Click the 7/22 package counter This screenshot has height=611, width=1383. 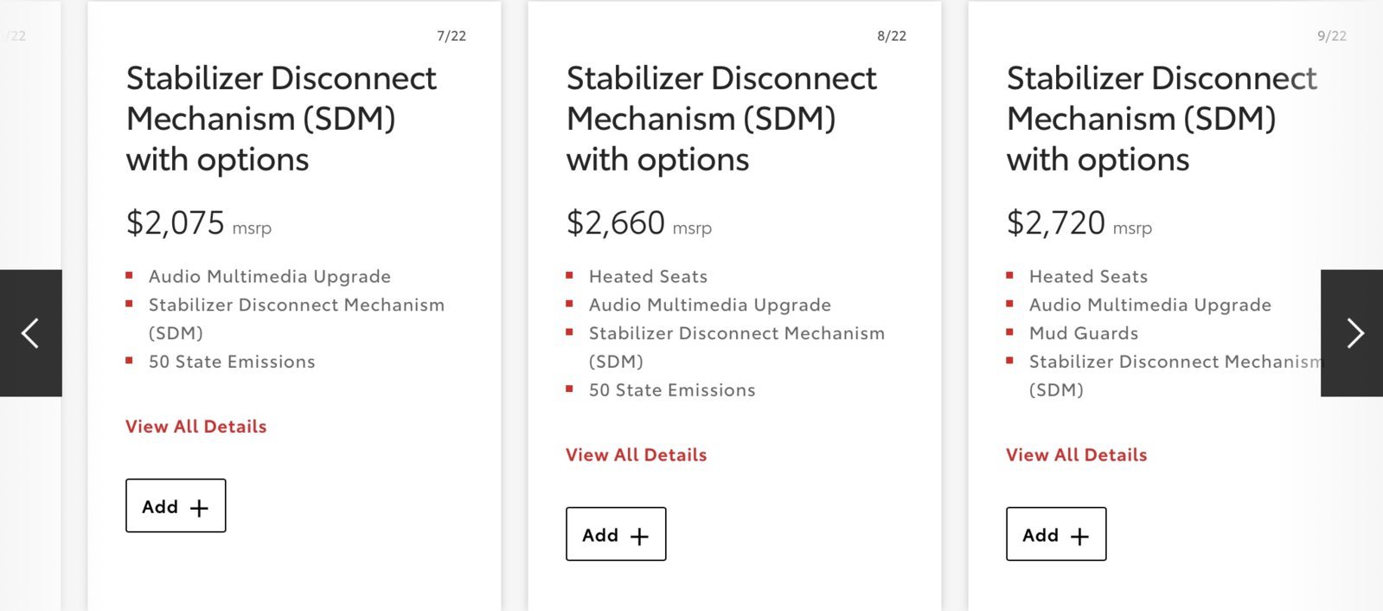451,36
